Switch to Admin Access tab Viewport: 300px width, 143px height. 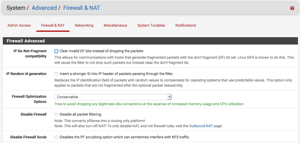[19, 25]
